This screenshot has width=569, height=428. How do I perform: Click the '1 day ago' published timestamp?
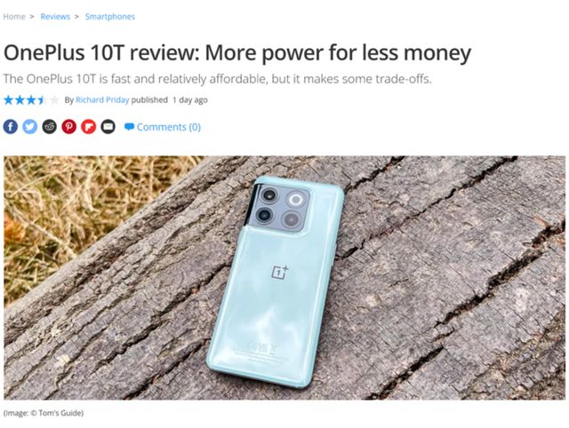(x=190, y=100)
